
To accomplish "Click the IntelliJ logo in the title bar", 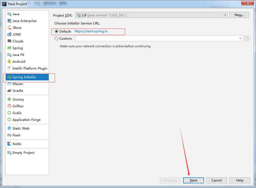I will pyautogui.click(x=4, y=4).
